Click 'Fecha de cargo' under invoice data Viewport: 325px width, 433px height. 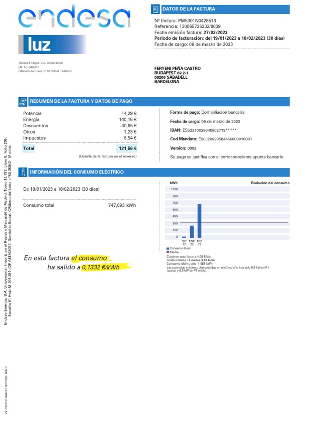(x=193, y=44)
